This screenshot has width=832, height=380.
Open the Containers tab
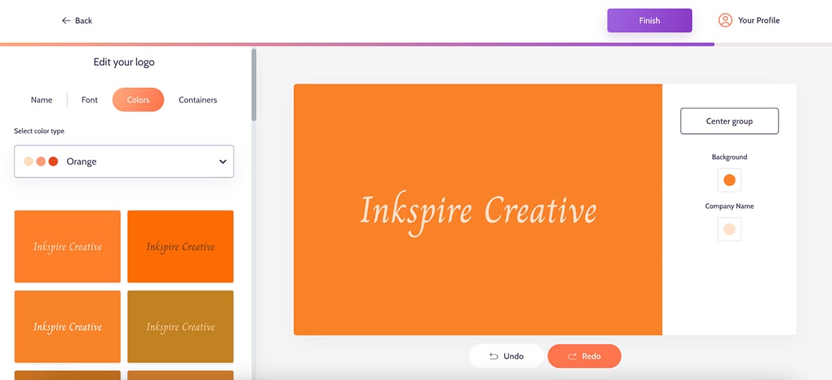pyautogui.click(x=198, y=100)
